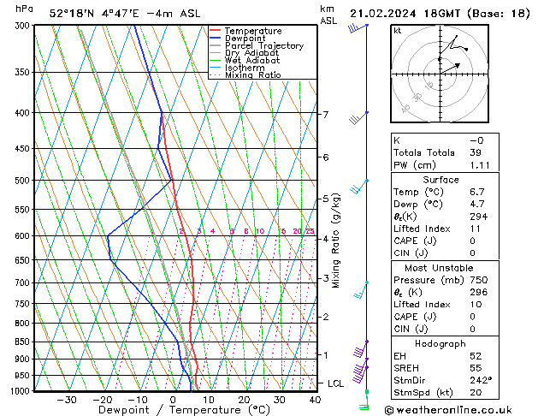
Task: Click the 700 hPa pressure label
Action: pos(24,282)
